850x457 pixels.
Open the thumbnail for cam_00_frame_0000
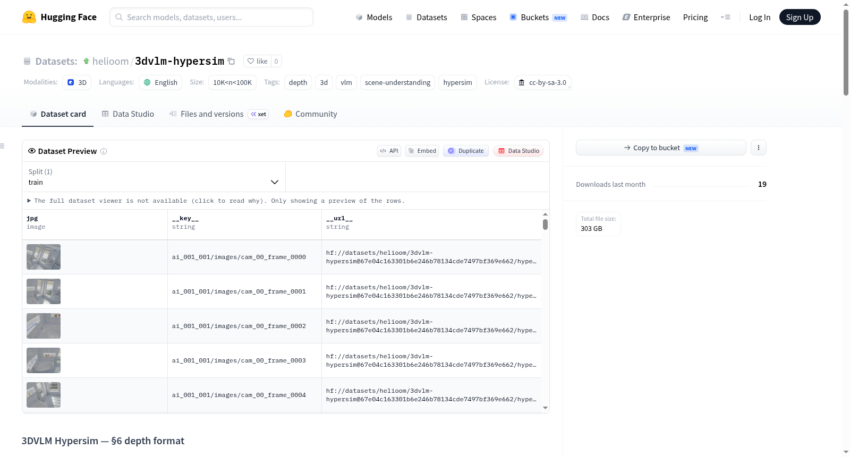(x=44, y=257)
